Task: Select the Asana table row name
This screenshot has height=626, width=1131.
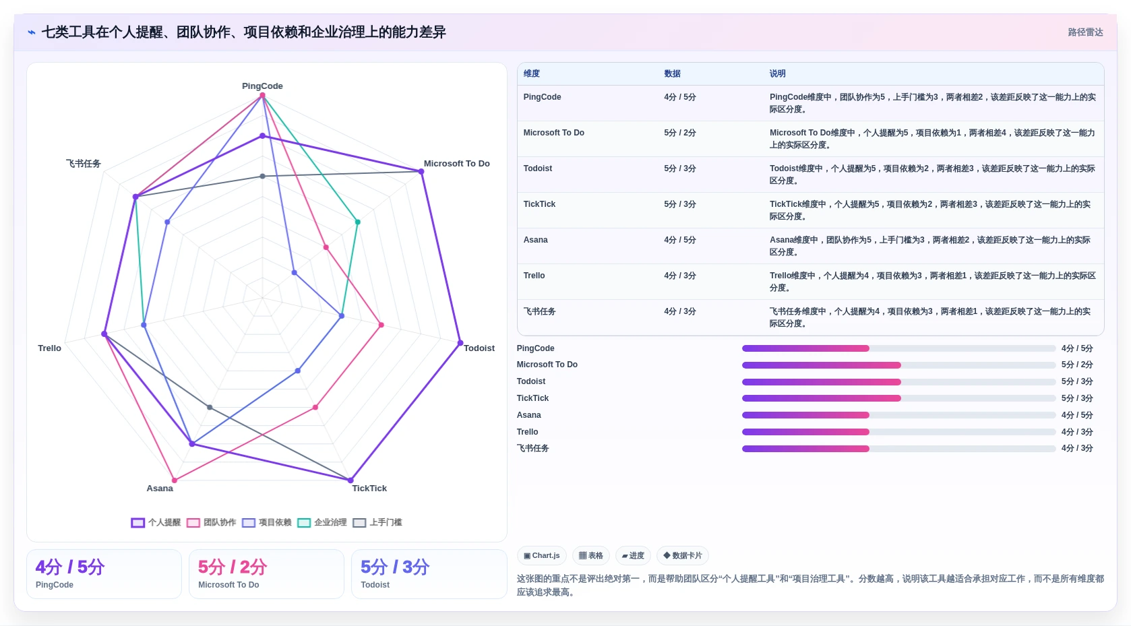Action: click(x=536, y=240)
